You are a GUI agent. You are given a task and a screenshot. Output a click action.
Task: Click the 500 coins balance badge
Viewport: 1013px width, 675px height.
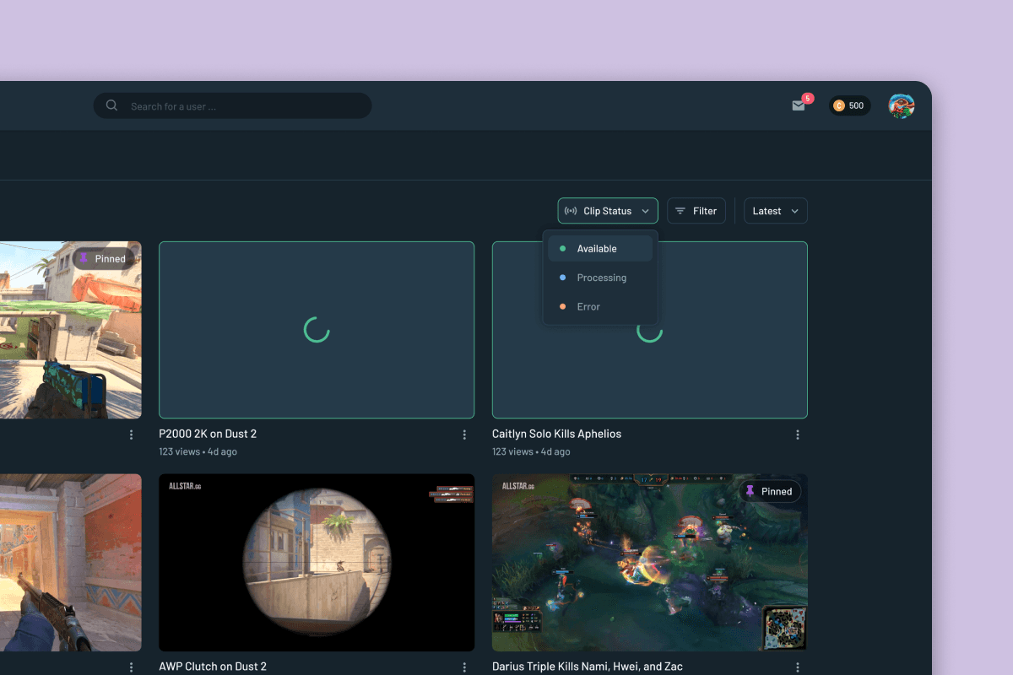tap(849, 105)
